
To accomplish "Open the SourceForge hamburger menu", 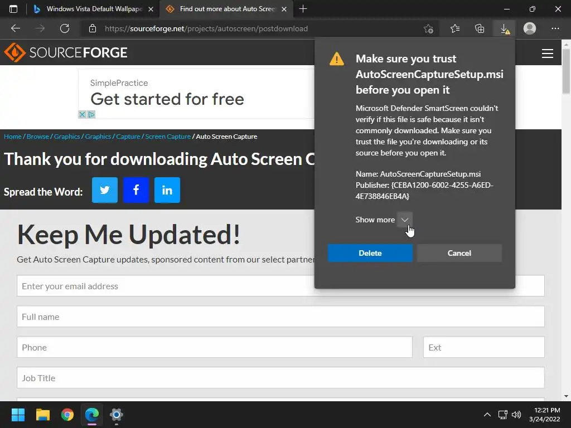I will click(x=548, y=53).
